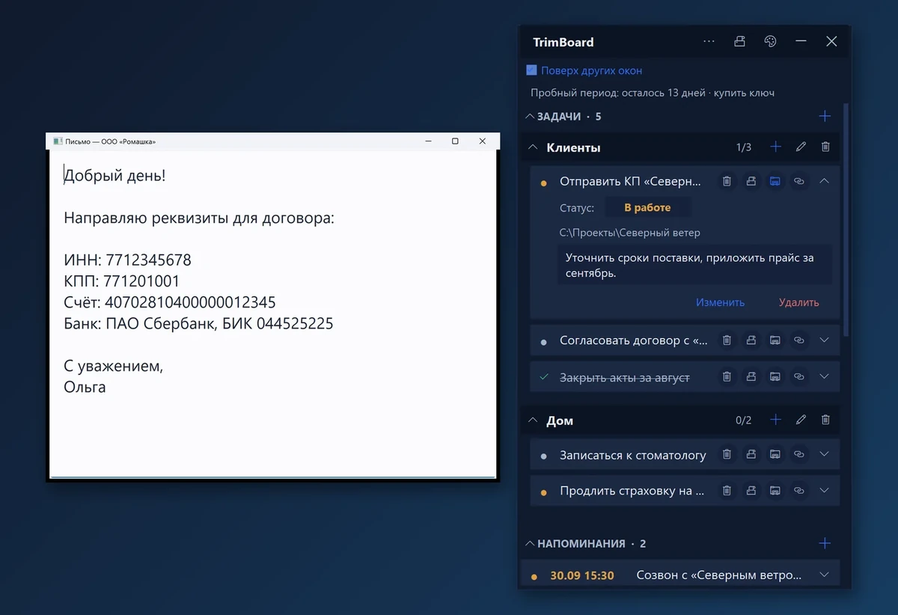The image size is (898, 615).
Task: Collapse the Дом group
Action: click(x=533, y=420)
